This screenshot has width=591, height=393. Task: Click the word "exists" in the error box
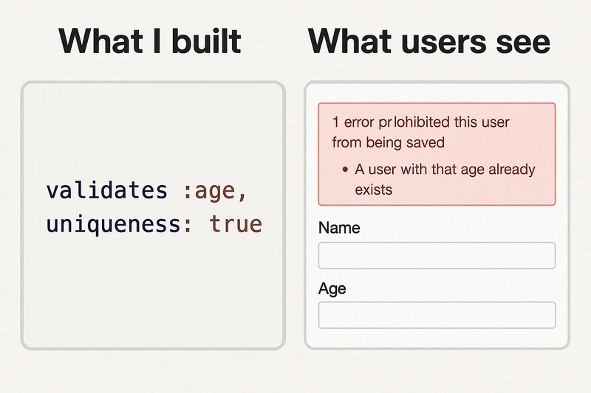(x=373, y=189)
